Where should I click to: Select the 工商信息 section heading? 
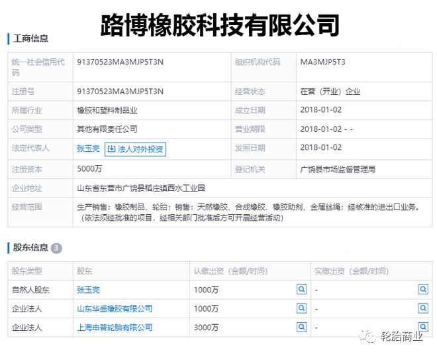coord(30,38)
